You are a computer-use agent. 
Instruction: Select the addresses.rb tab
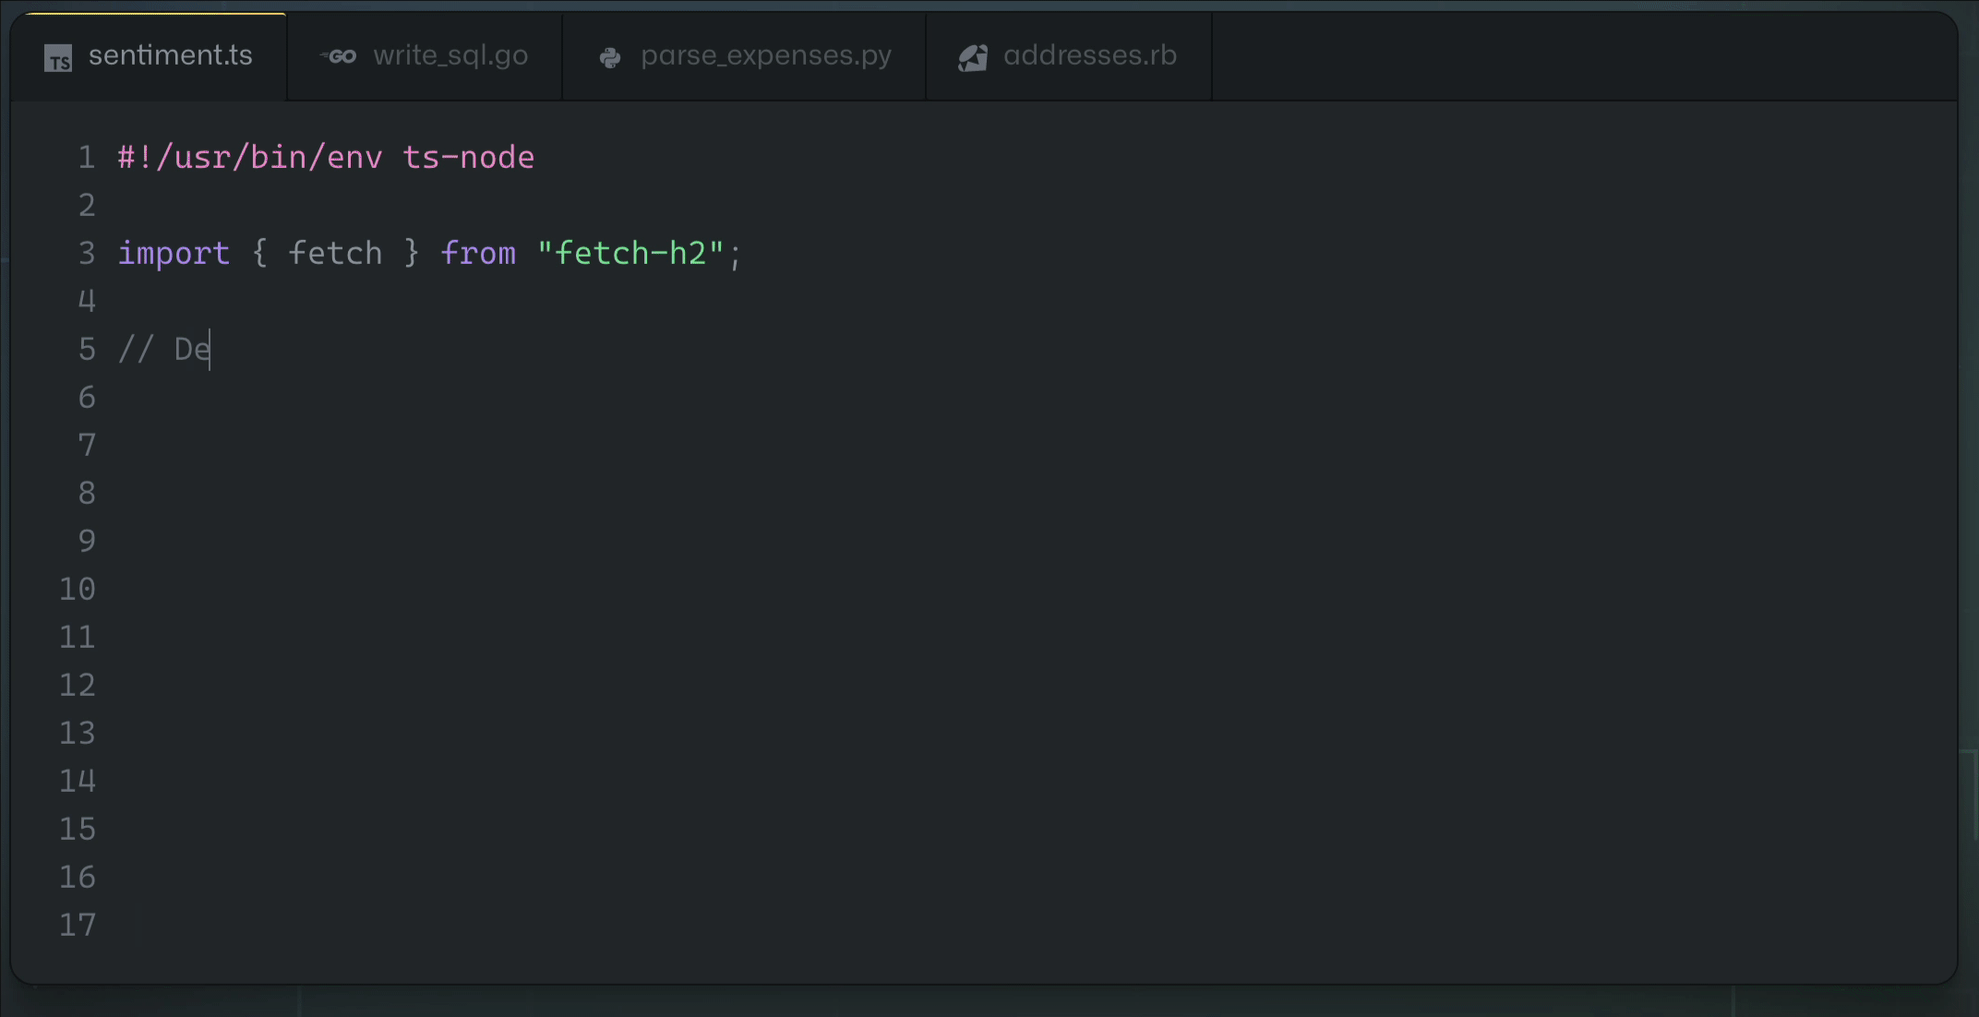point(1089,55)
